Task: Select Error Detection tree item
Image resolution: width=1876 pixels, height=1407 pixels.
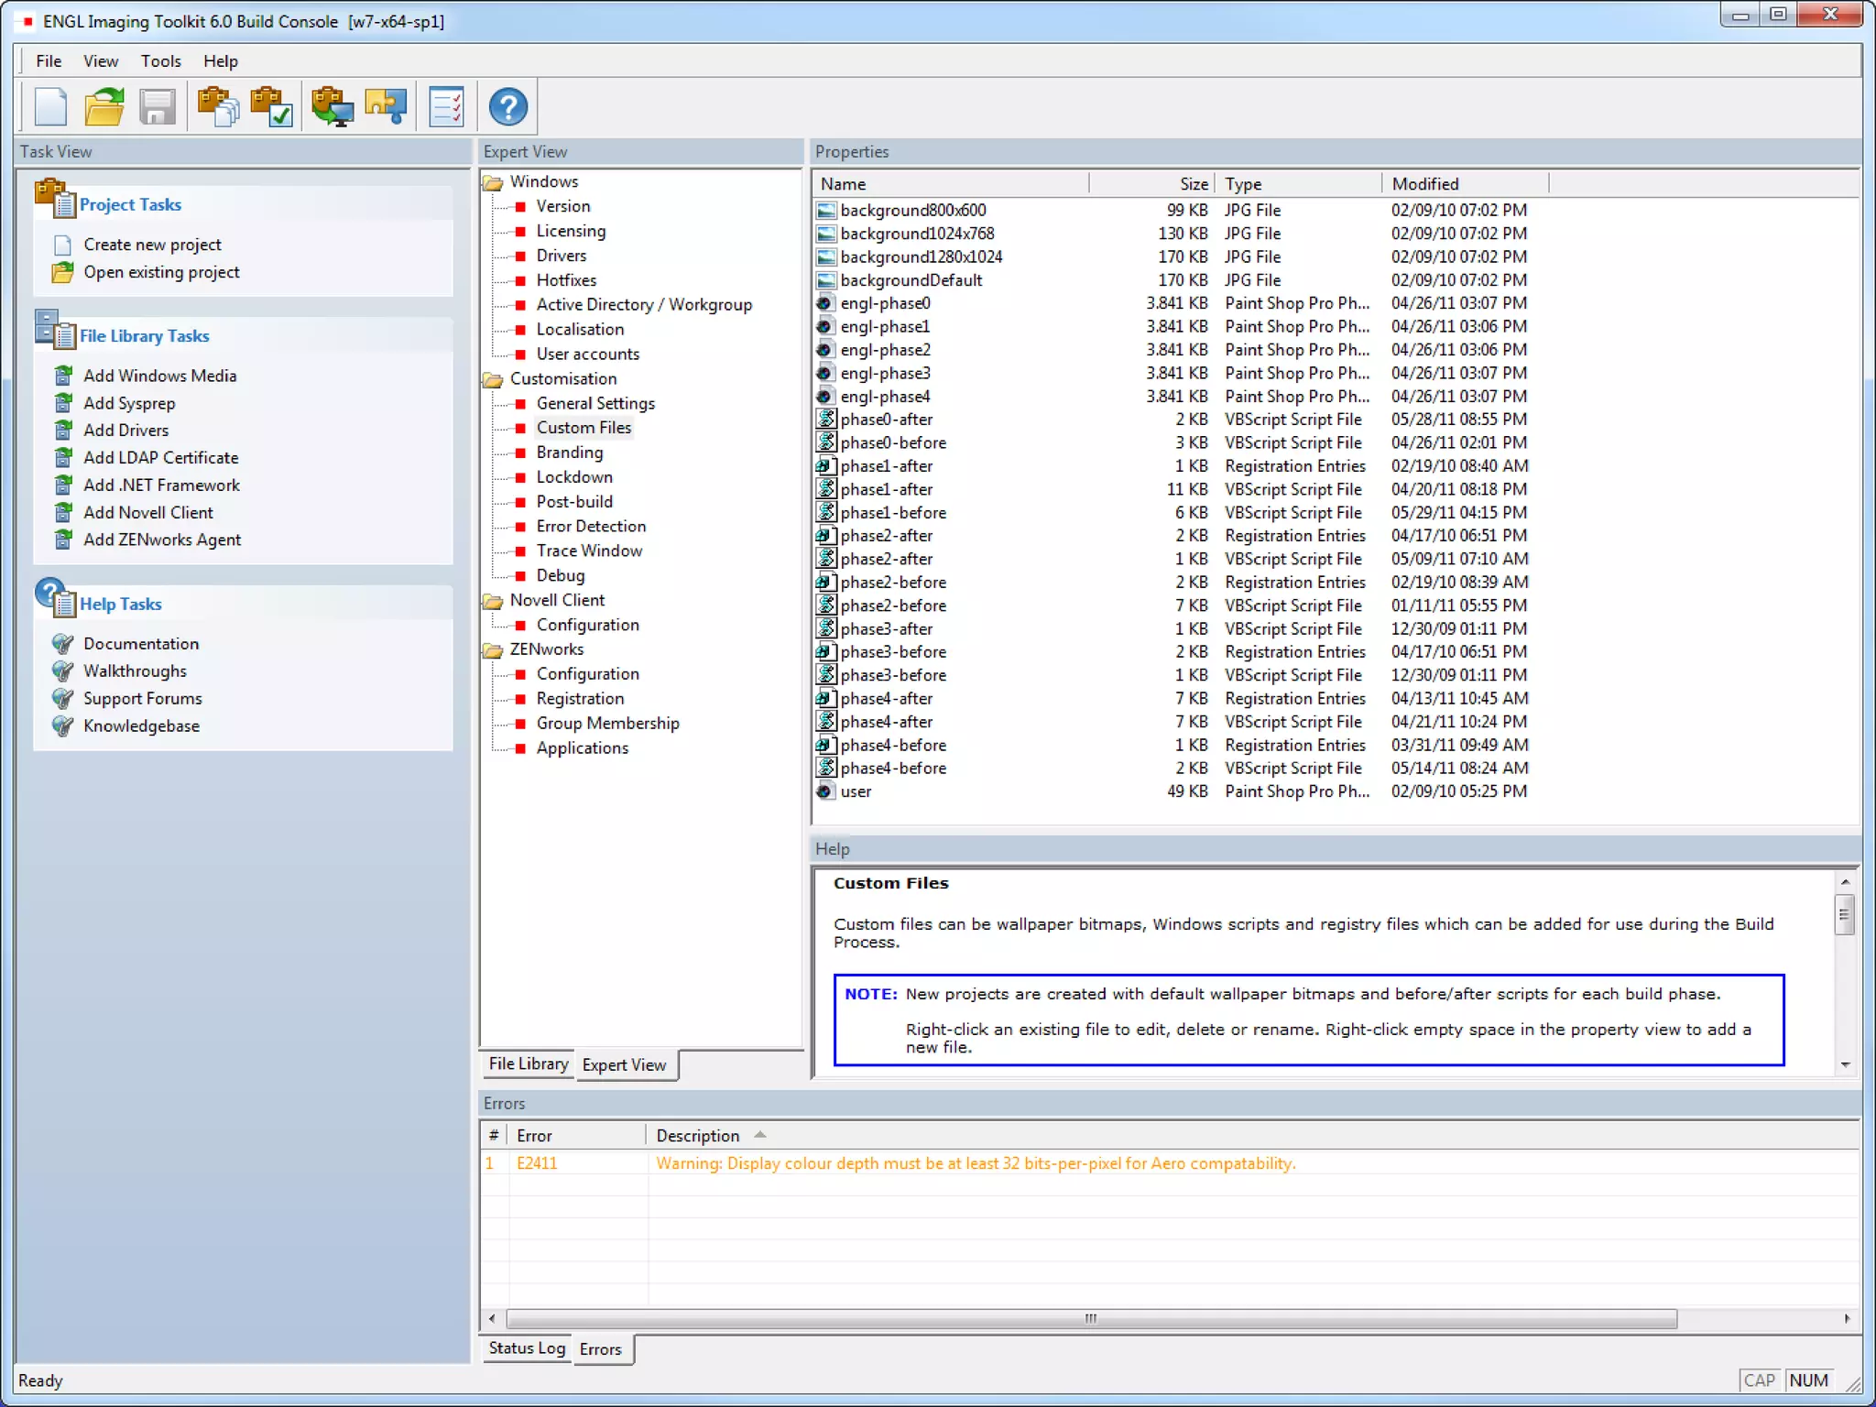Action: click(591, 527)
